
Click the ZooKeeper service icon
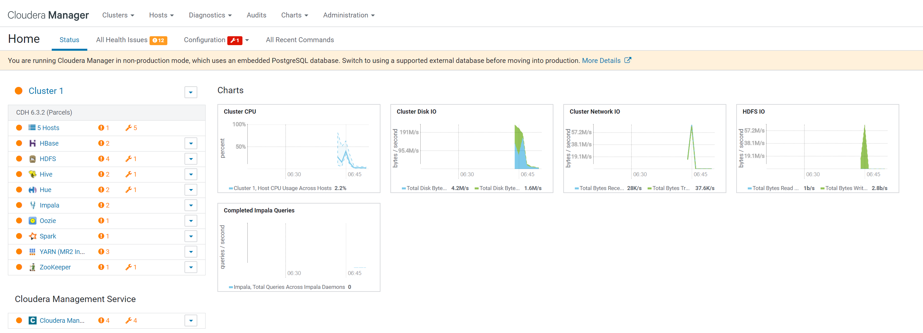coord(33,267)
